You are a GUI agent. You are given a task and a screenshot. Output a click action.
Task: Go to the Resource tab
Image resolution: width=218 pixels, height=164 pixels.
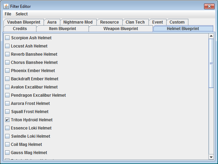coord(109,22)
